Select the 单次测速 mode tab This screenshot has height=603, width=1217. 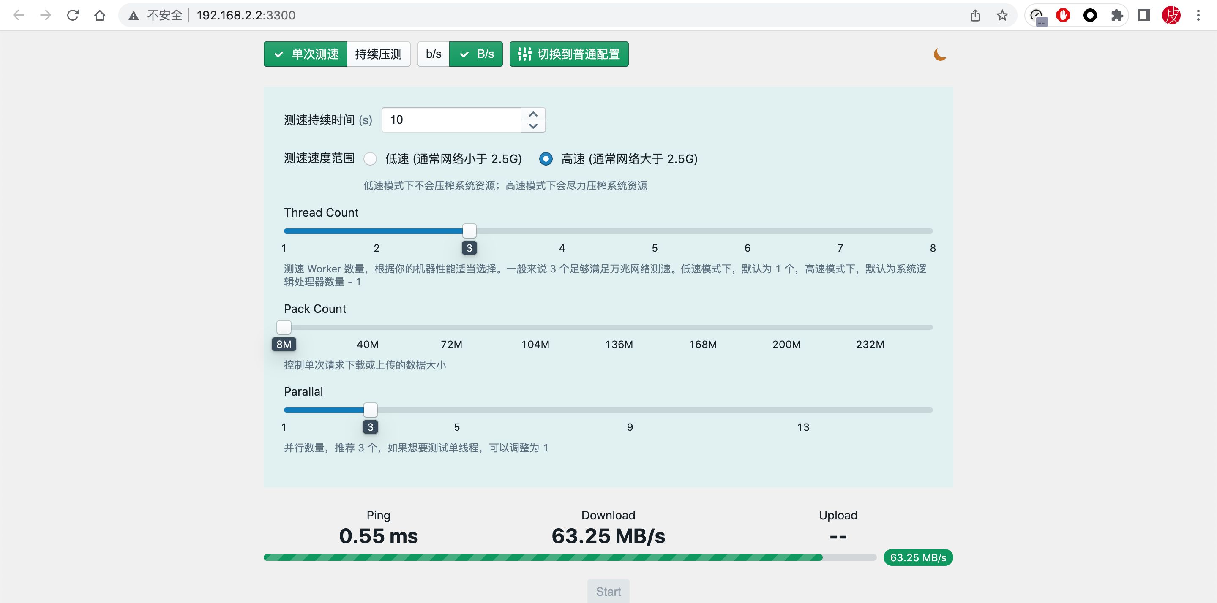306,54
